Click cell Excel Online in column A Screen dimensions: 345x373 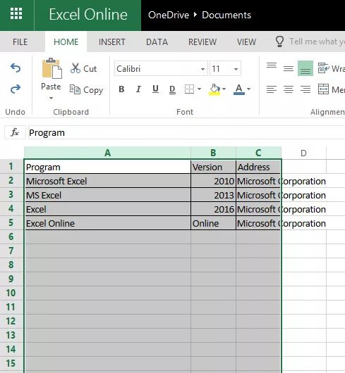click(x=107, y=223)
